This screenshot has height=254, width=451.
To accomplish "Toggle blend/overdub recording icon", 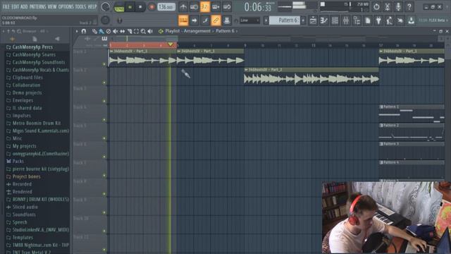I will (x=216, y=7).
